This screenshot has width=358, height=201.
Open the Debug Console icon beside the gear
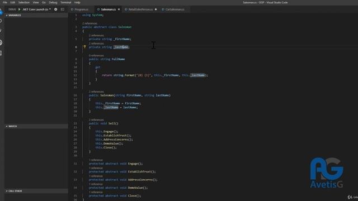[x=62, y=9]
